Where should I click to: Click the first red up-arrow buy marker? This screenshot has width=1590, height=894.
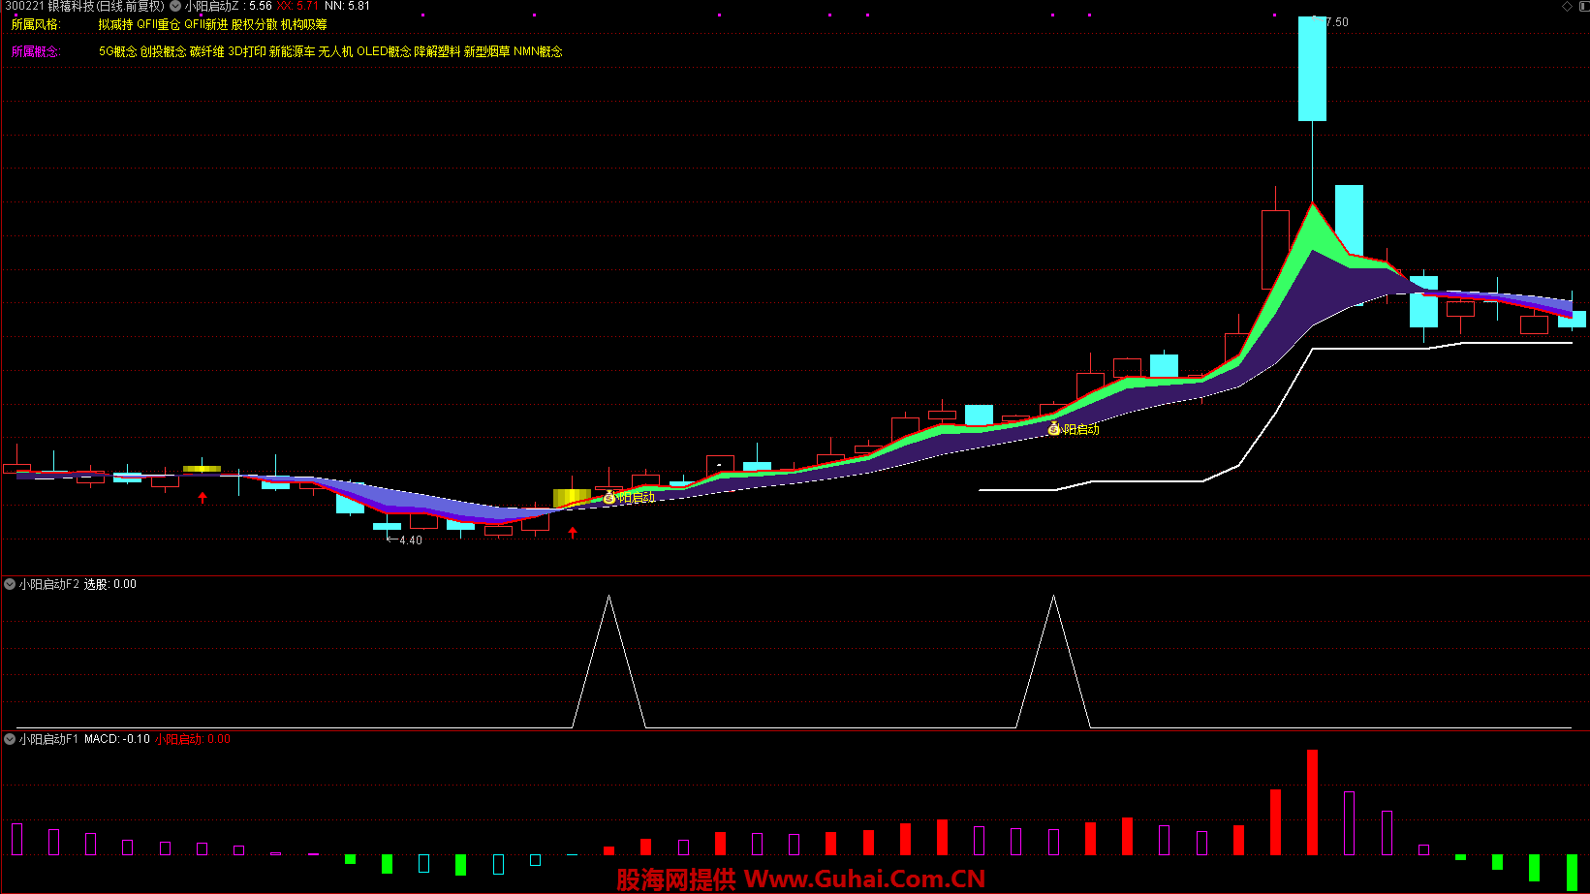coord(203,498)
